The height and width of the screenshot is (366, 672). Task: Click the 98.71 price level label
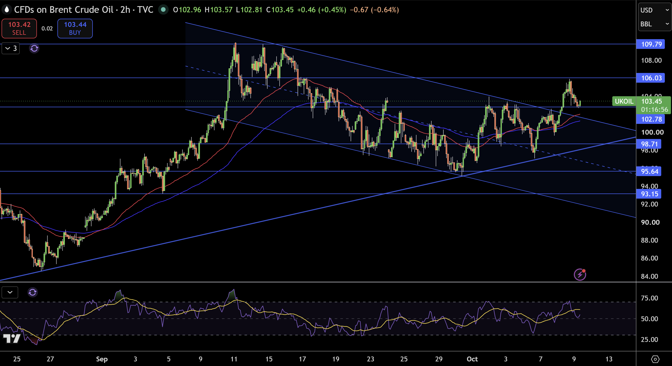click(649, 144)
